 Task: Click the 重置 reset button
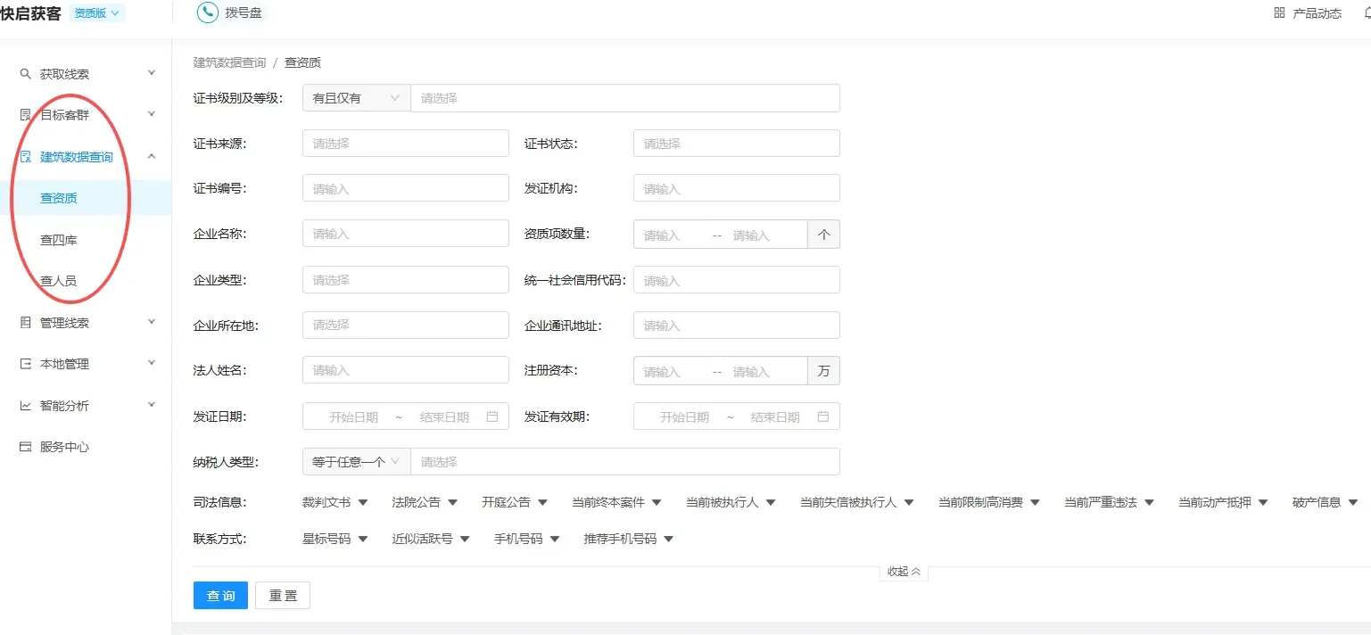pyautogui.click(x=283, y=596)
